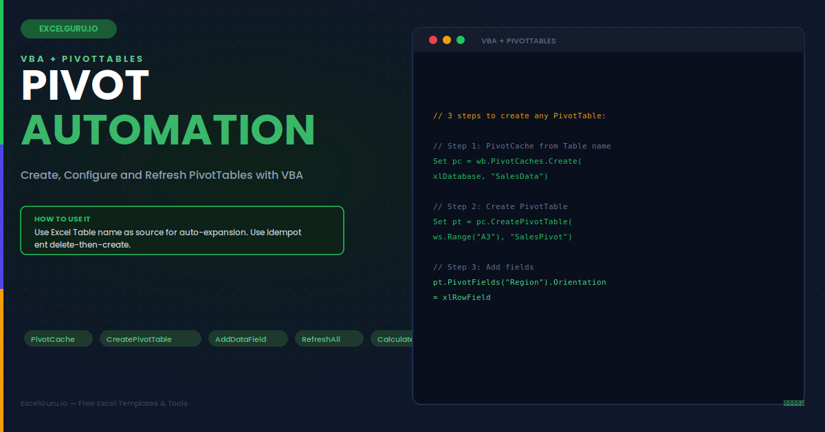Viewport: 825px width, 432px height.
Task: Select the partially hidden Calculate tag
Action: [391, 338]
